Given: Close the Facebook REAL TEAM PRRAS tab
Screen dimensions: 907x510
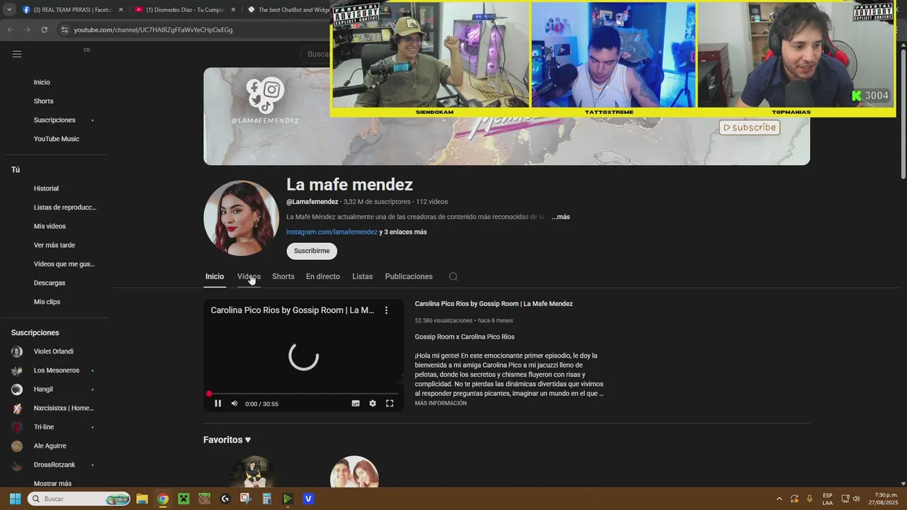Looking at the screenshot, I should pyautogui.click(x=120, y=10).
